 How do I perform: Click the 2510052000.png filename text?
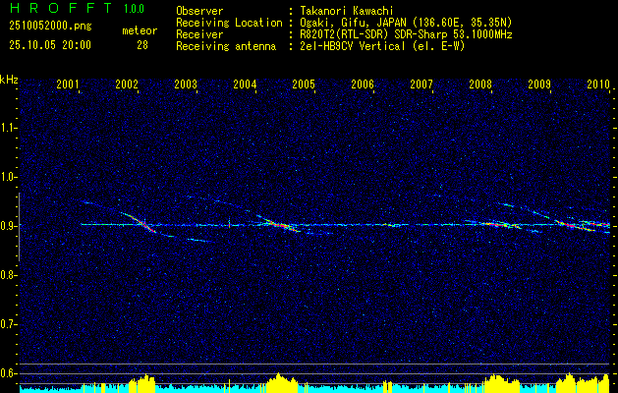[x=50, y=26]
